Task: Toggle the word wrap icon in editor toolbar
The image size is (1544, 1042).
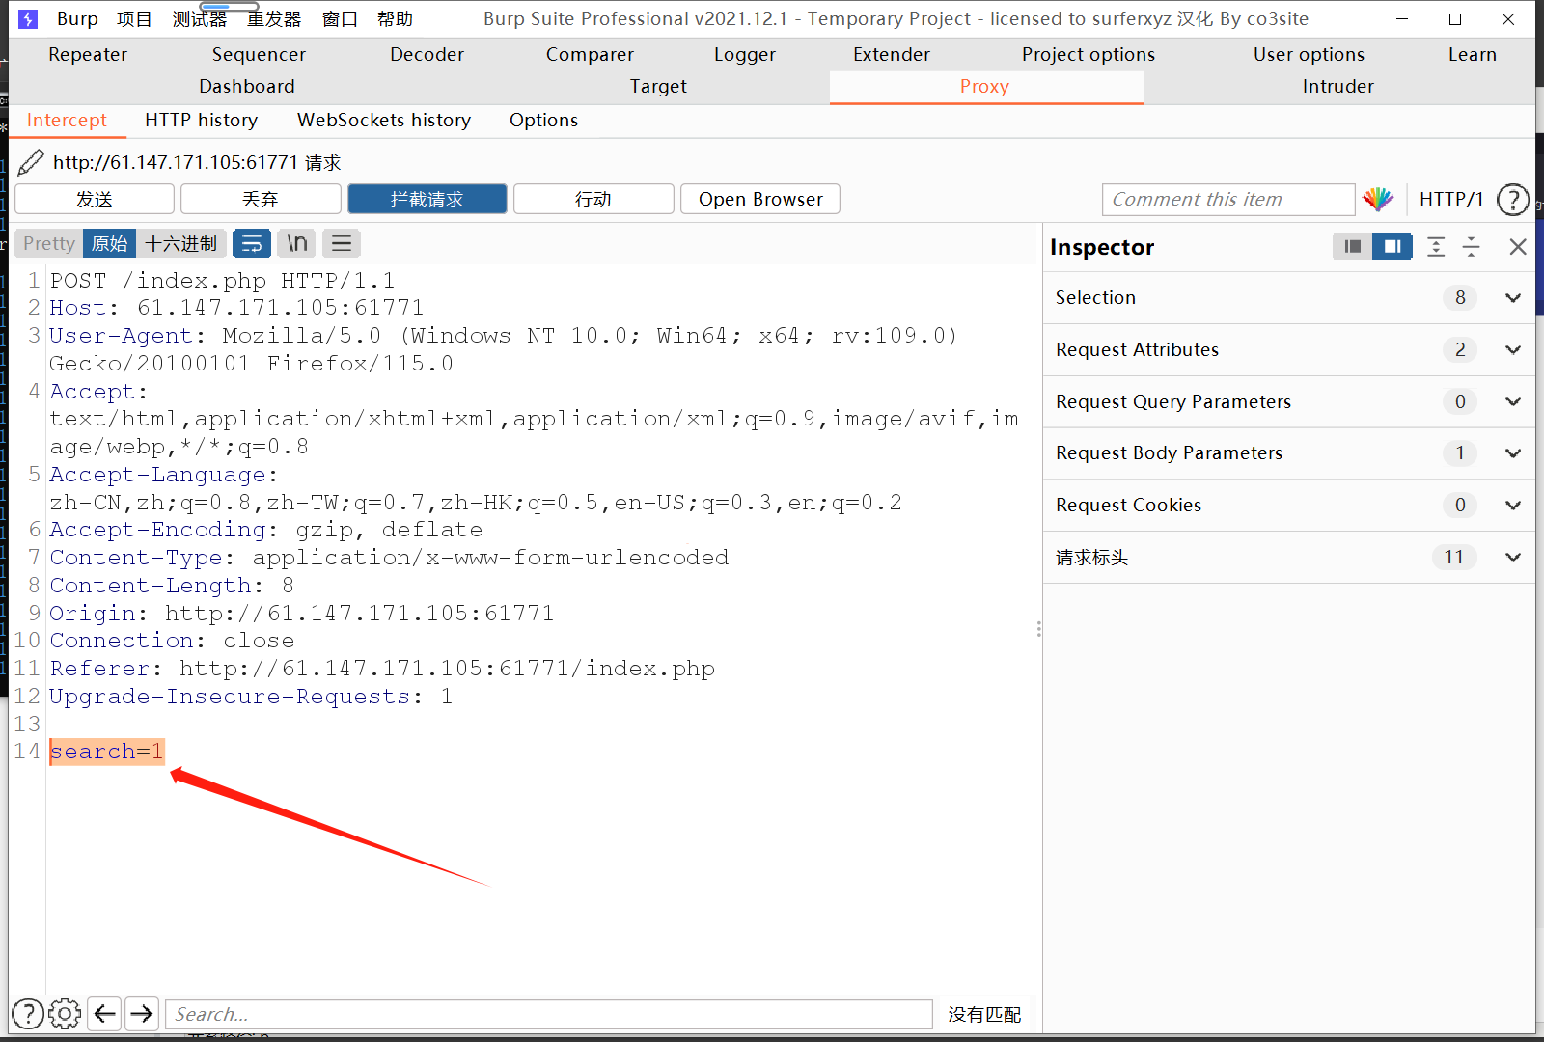Action: 252,243
